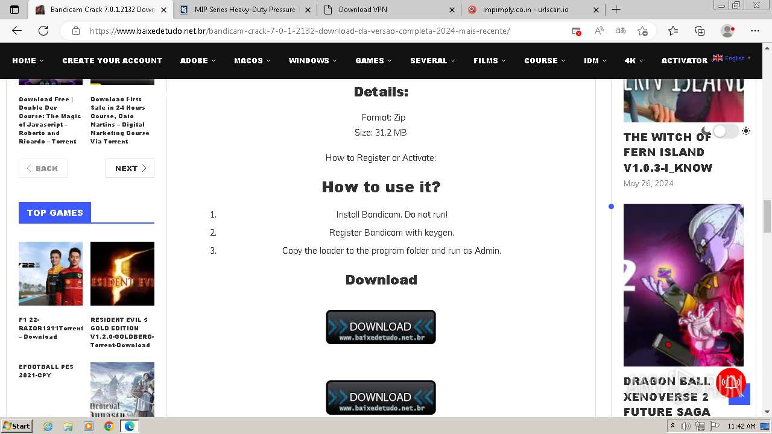Screen dimensions: 772x434
Task: Click the Microsoft Edge taskbar icon
Action: [x=130, y=426]
